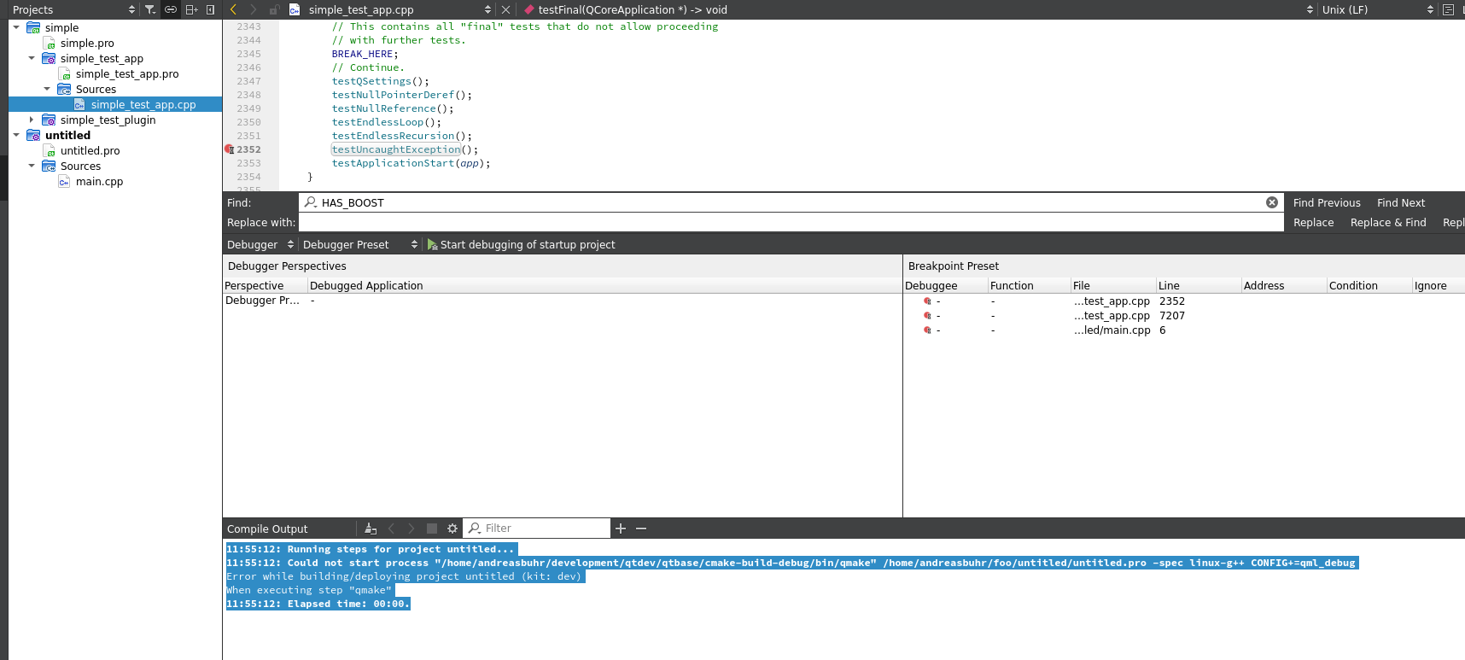The height and width of the screenshot is (660, 1465).
Task: Expand the simple_test_plugin project node
Action: pyautogui.click(x=32, y=120)
